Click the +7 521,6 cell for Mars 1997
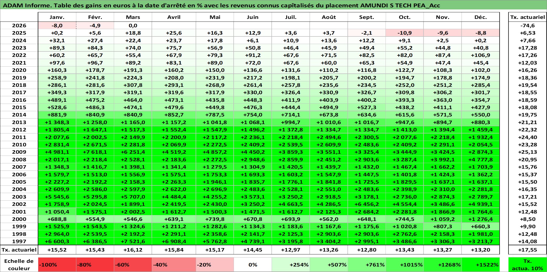The width and height of the screenshot is (547, 272). click(133, 241)
